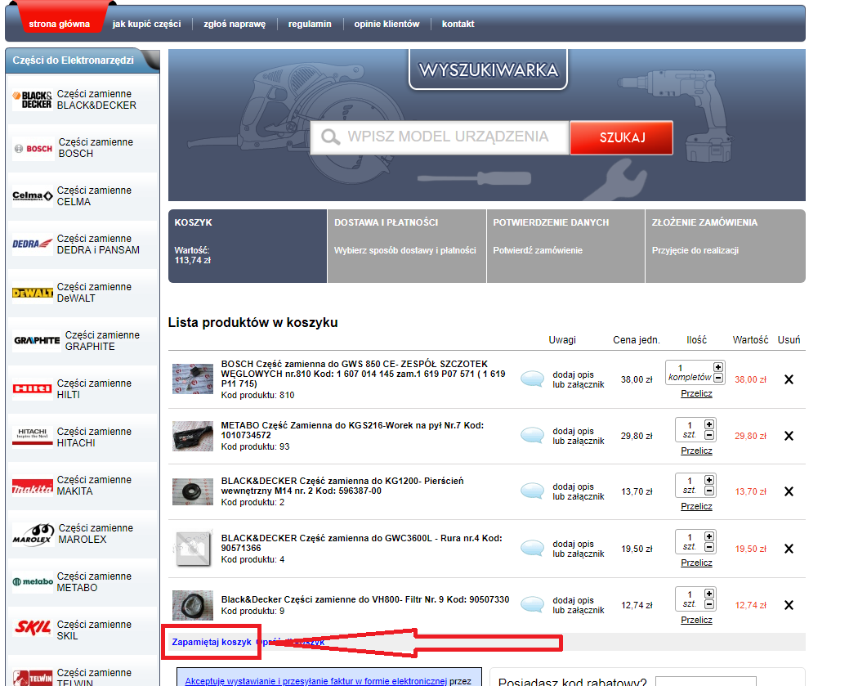Open the Hitachi brand logo
858x686 pixels.
tap(33, 437)
